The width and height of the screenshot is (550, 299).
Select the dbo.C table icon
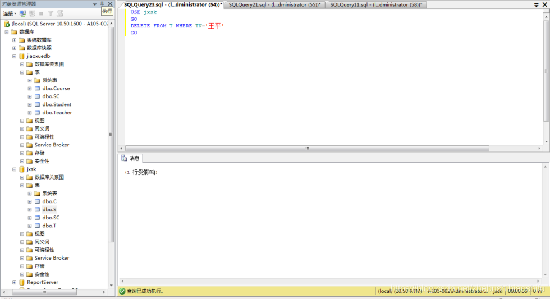click(37, 201)
